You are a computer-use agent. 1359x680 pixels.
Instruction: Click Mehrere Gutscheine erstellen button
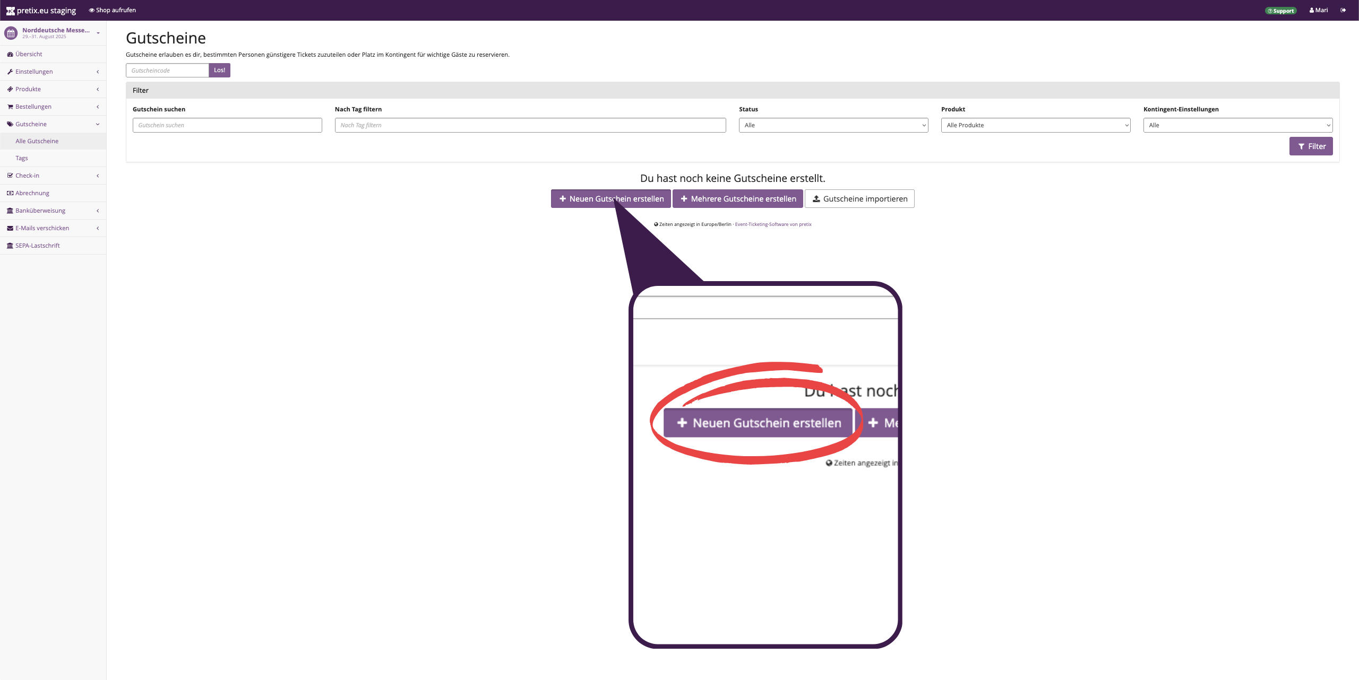[737, 199]
